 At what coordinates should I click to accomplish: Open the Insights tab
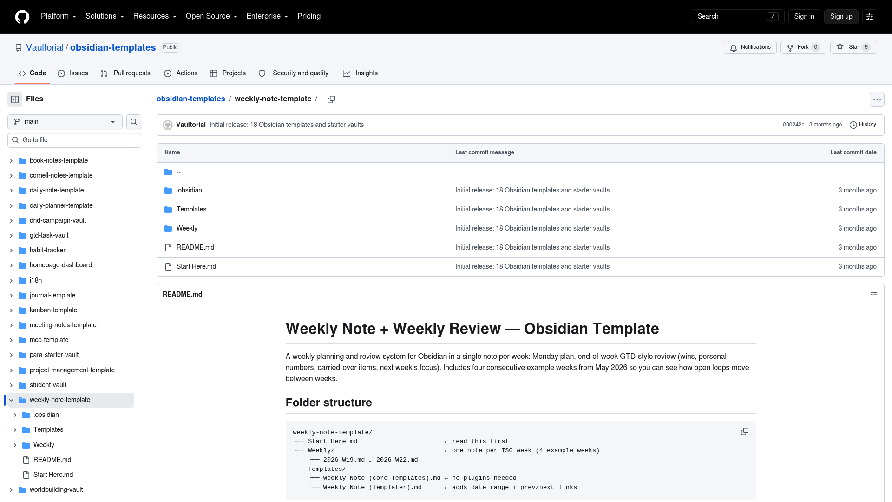pos(360,73)
